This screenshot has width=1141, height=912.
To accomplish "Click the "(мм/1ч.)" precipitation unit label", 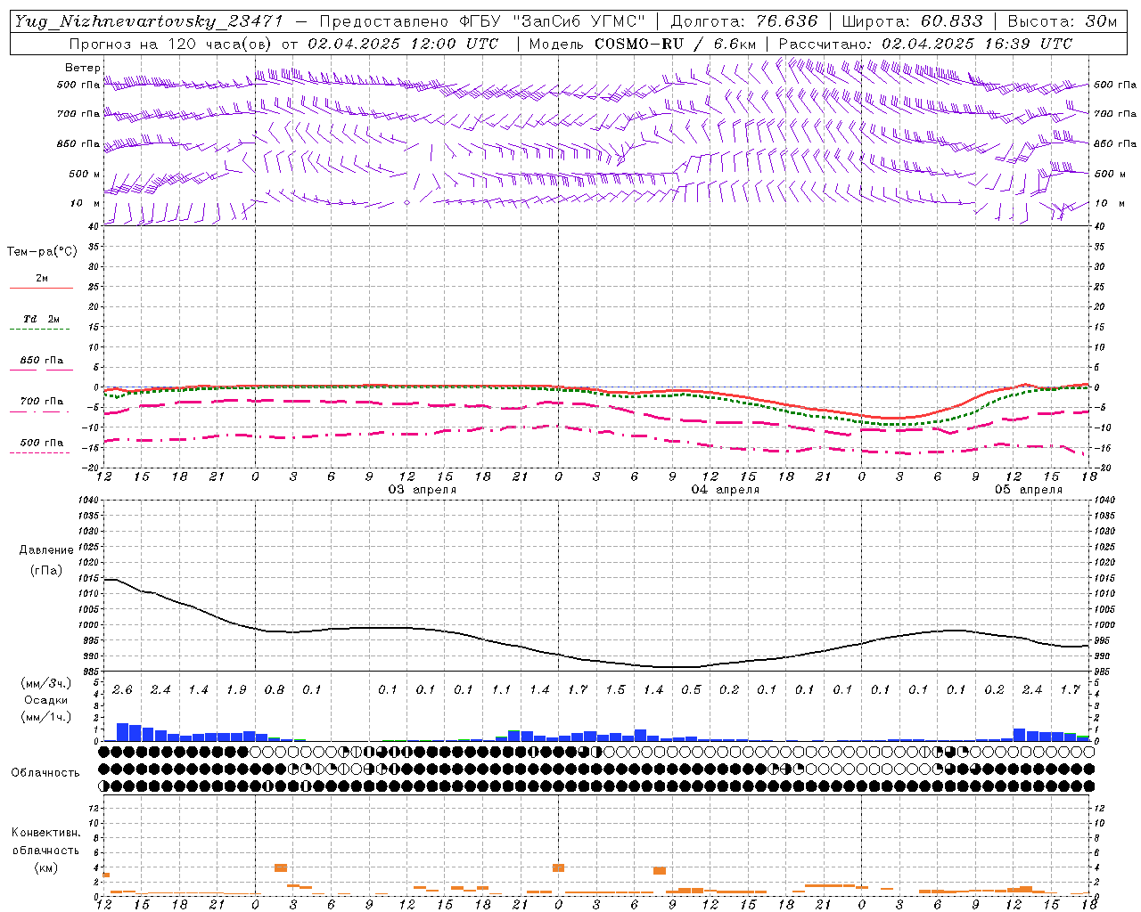I will 46,718.
